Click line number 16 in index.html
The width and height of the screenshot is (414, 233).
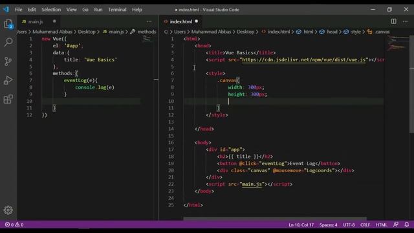pos(171,142)
